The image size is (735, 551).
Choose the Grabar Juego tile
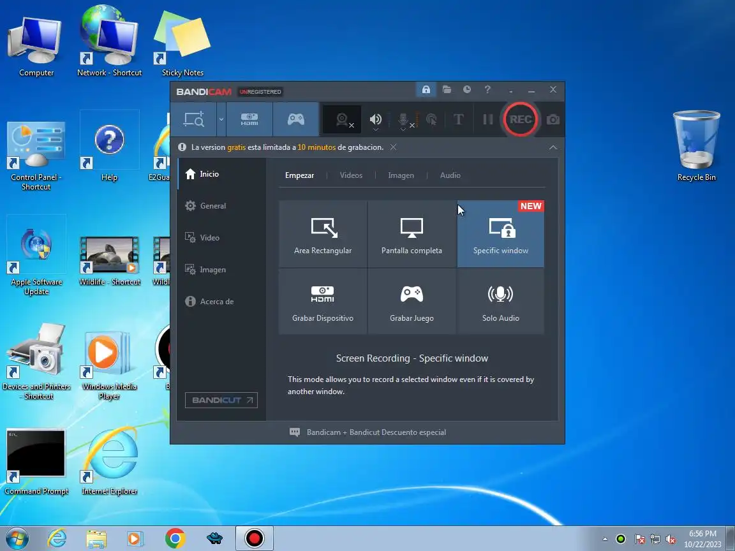click(412, 302)
